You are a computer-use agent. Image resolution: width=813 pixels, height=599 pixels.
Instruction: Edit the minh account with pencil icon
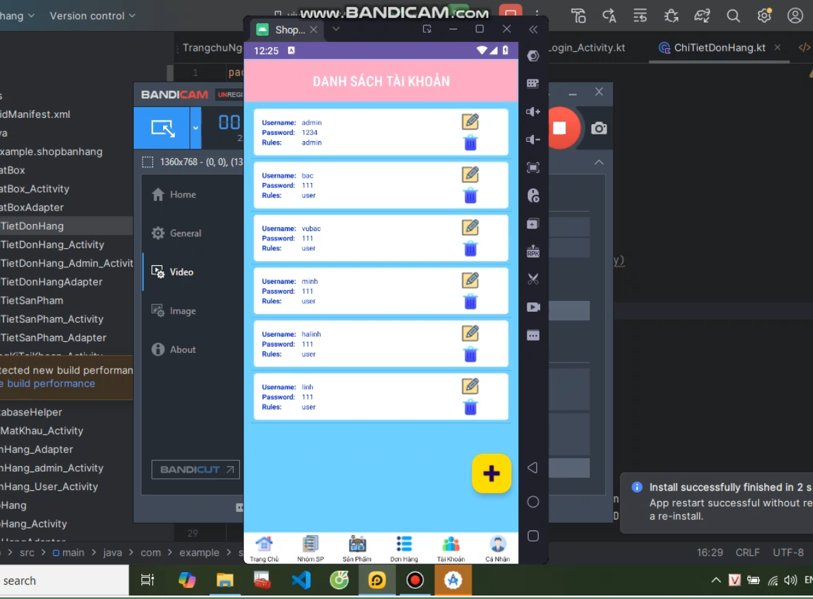470,280
